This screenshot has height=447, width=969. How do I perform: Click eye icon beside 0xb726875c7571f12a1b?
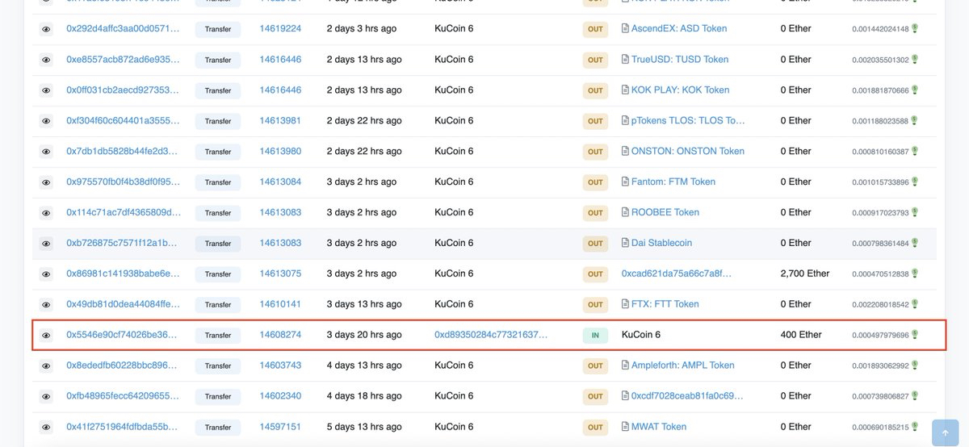click(46, 243)
